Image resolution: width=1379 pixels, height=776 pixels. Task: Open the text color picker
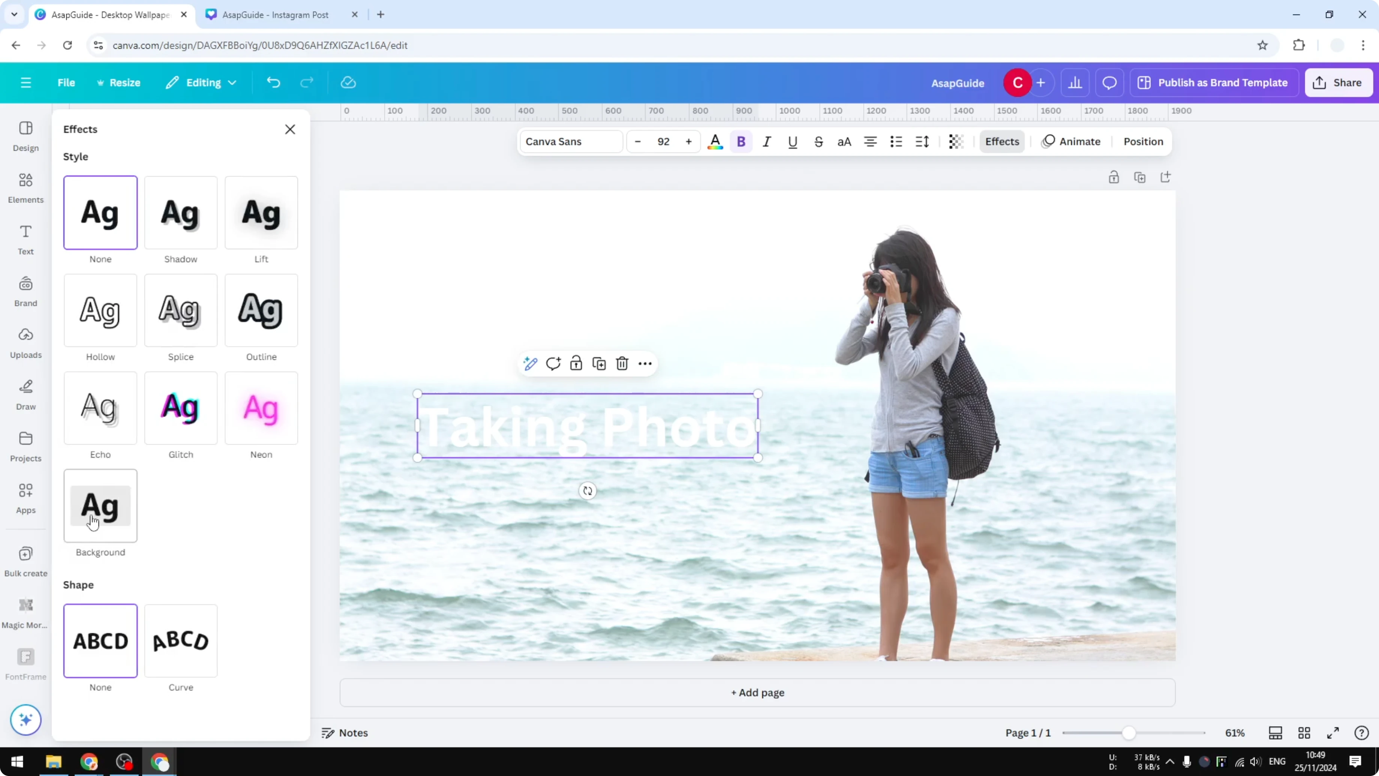point(715,141)
